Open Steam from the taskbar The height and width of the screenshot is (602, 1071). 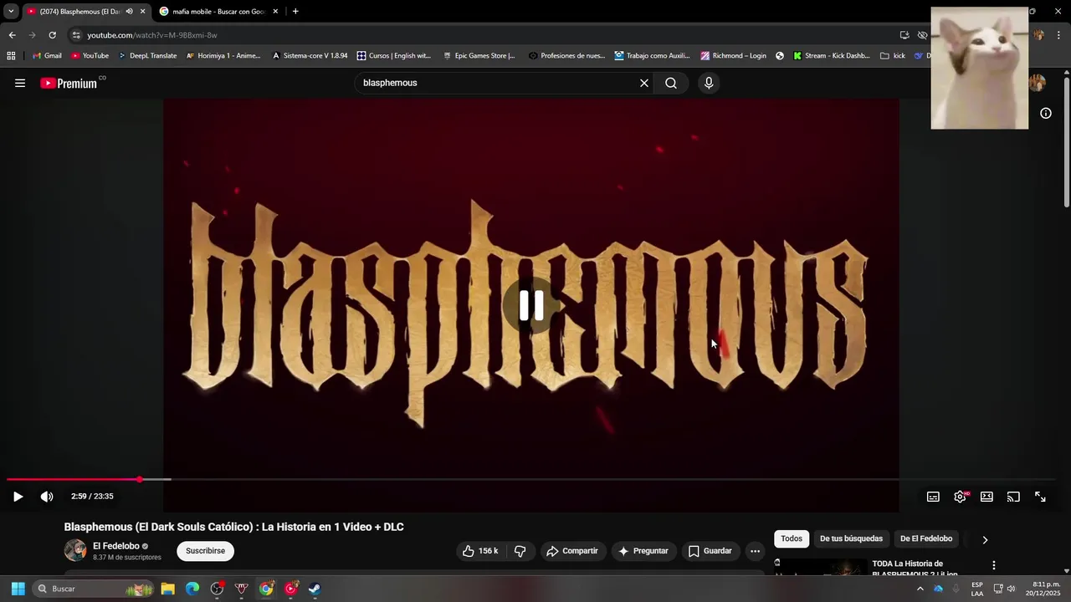[x=315, y=589]
